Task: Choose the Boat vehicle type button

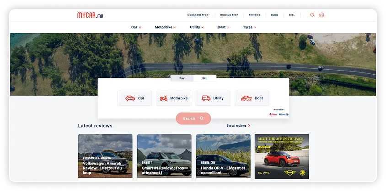Action: point(252,98)
